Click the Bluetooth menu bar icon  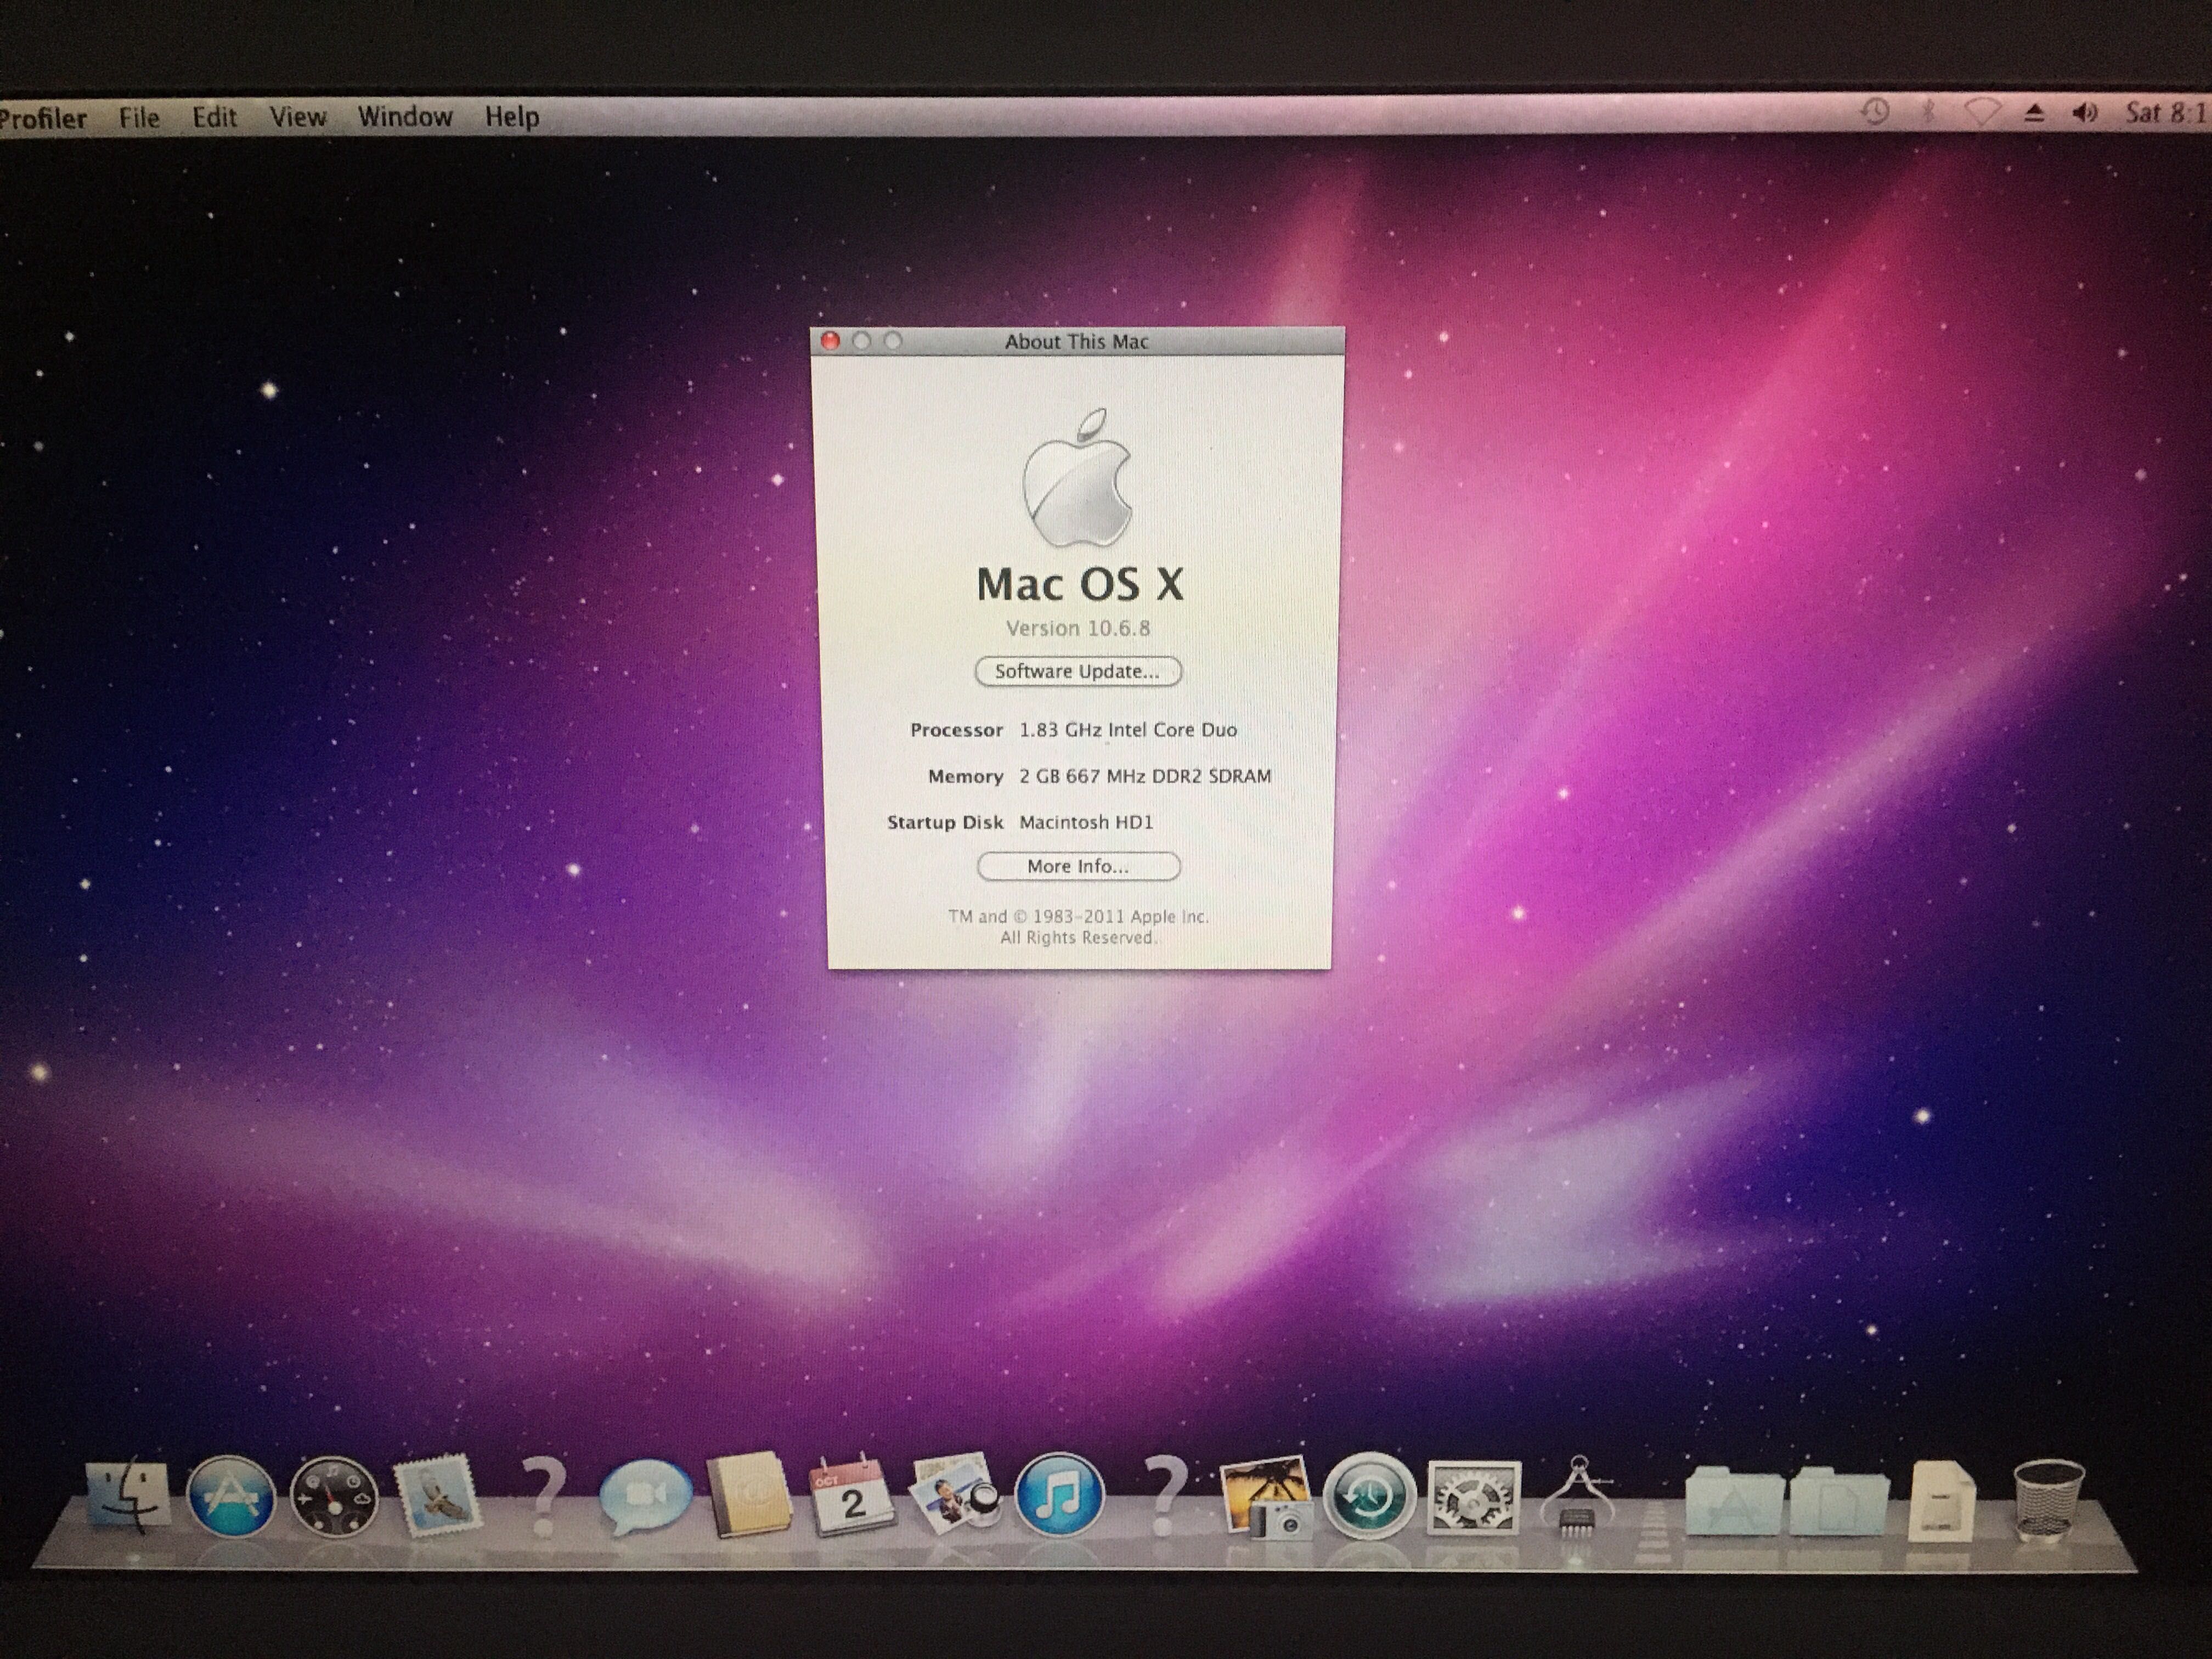click(1928, 113)
